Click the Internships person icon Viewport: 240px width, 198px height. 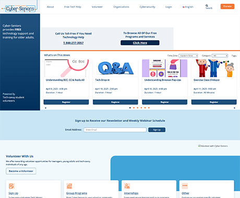click(127, 186)
